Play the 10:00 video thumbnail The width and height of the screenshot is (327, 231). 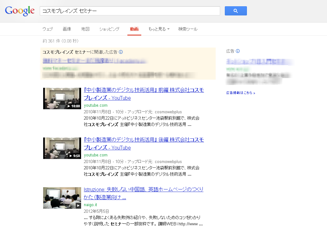(x=62, y=99)
